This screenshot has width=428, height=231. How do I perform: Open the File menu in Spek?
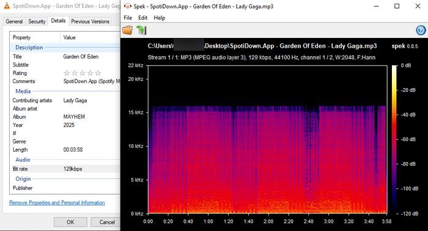[128, 18]
